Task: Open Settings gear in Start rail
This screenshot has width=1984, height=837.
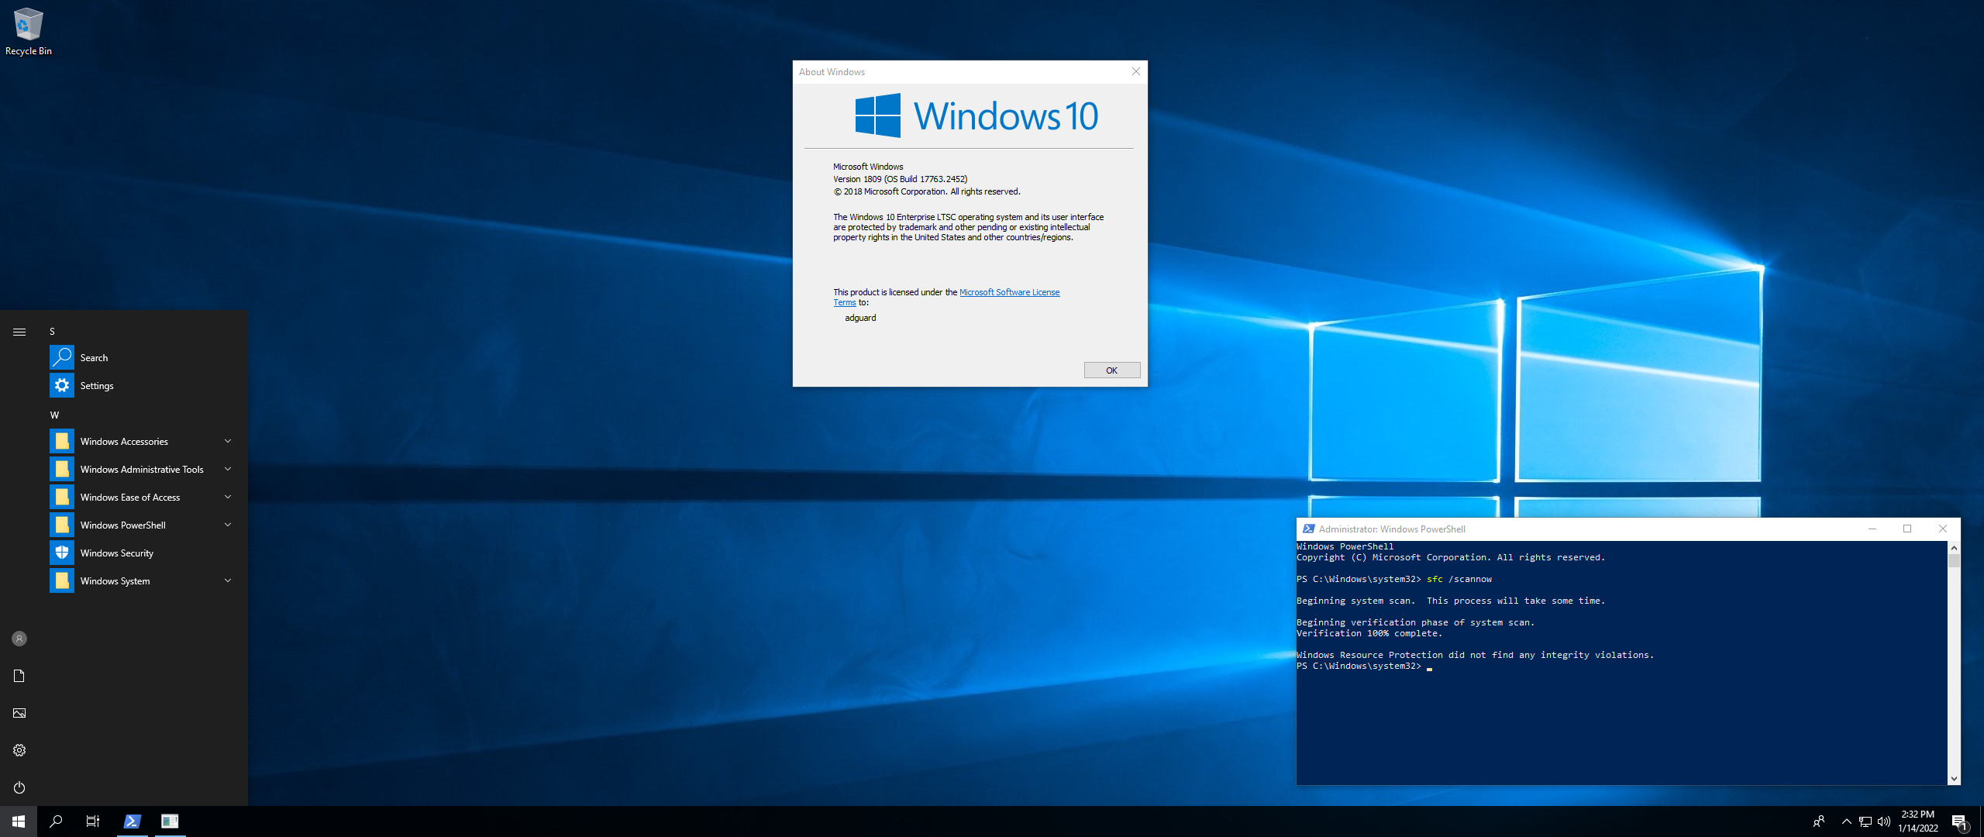Action: tap(19, 750)
